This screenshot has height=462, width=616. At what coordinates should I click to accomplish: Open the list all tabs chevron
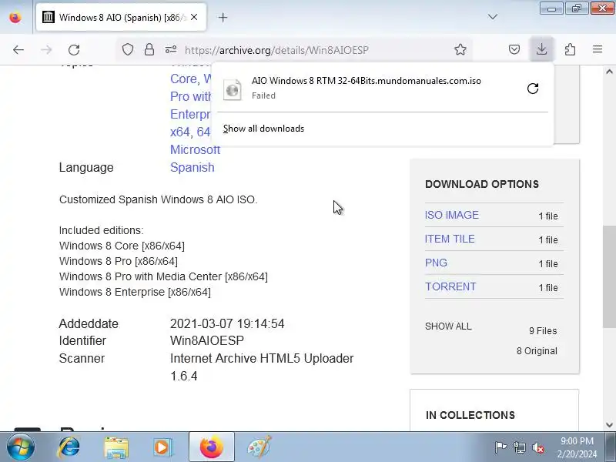point(493,17)
